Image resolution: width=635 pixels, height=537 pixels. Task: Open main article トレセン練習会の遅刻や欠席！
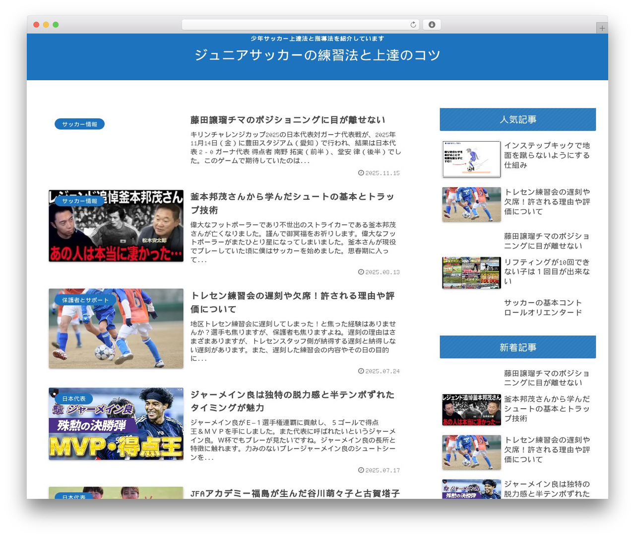pos(293,302)
